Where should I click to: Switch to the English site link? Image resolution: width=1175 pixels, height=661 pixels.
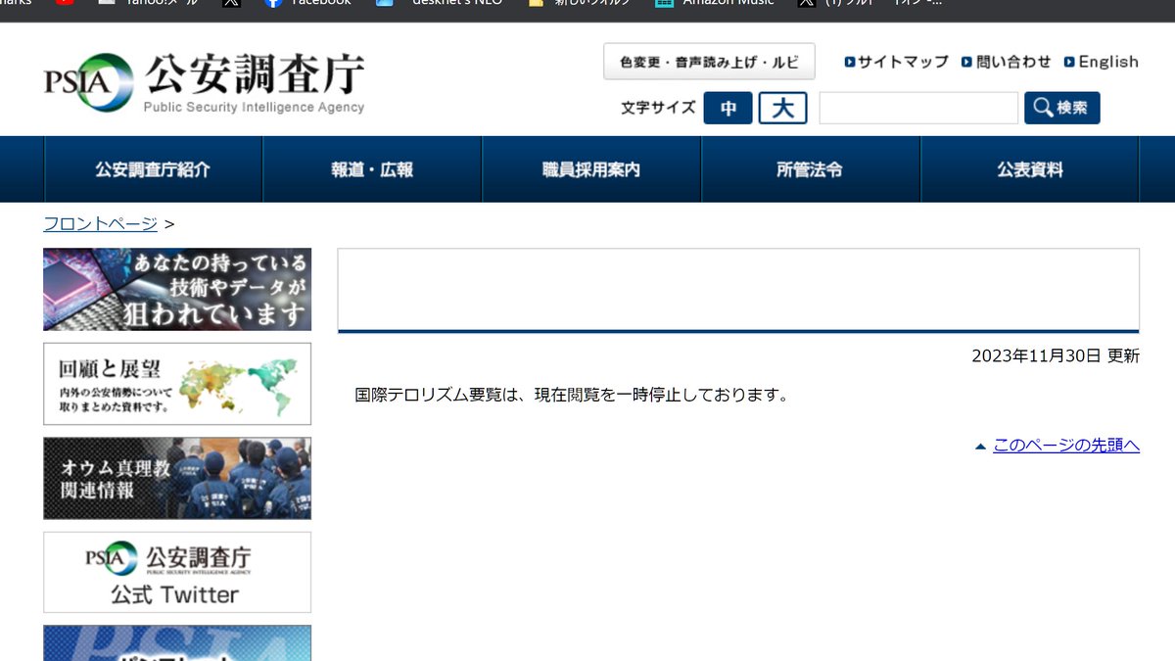point(1108,62)
